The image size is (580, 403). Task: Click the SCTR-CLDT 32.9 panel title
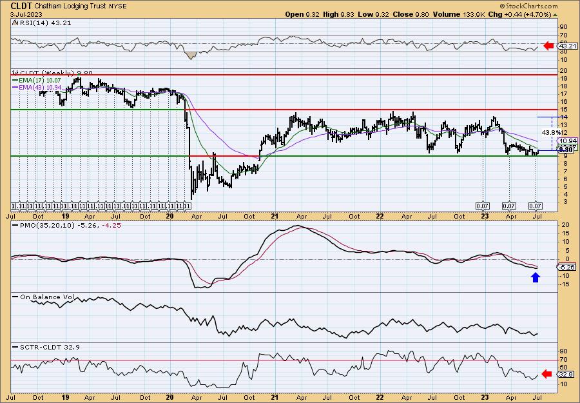click(x=49, y=347)
